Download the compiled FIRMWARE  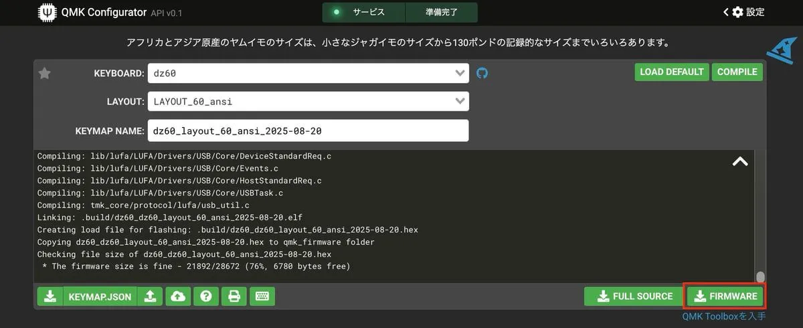725,297
